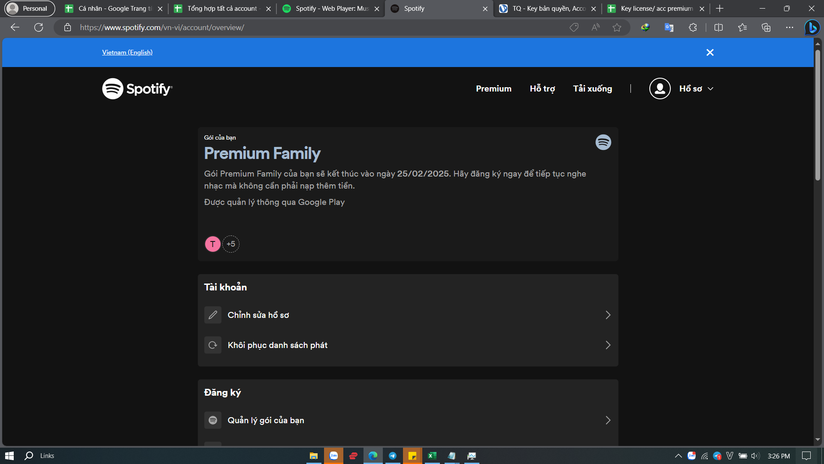Click the taskbar search magnifier
Screen dimensions: 824x464
click(29, 456)
